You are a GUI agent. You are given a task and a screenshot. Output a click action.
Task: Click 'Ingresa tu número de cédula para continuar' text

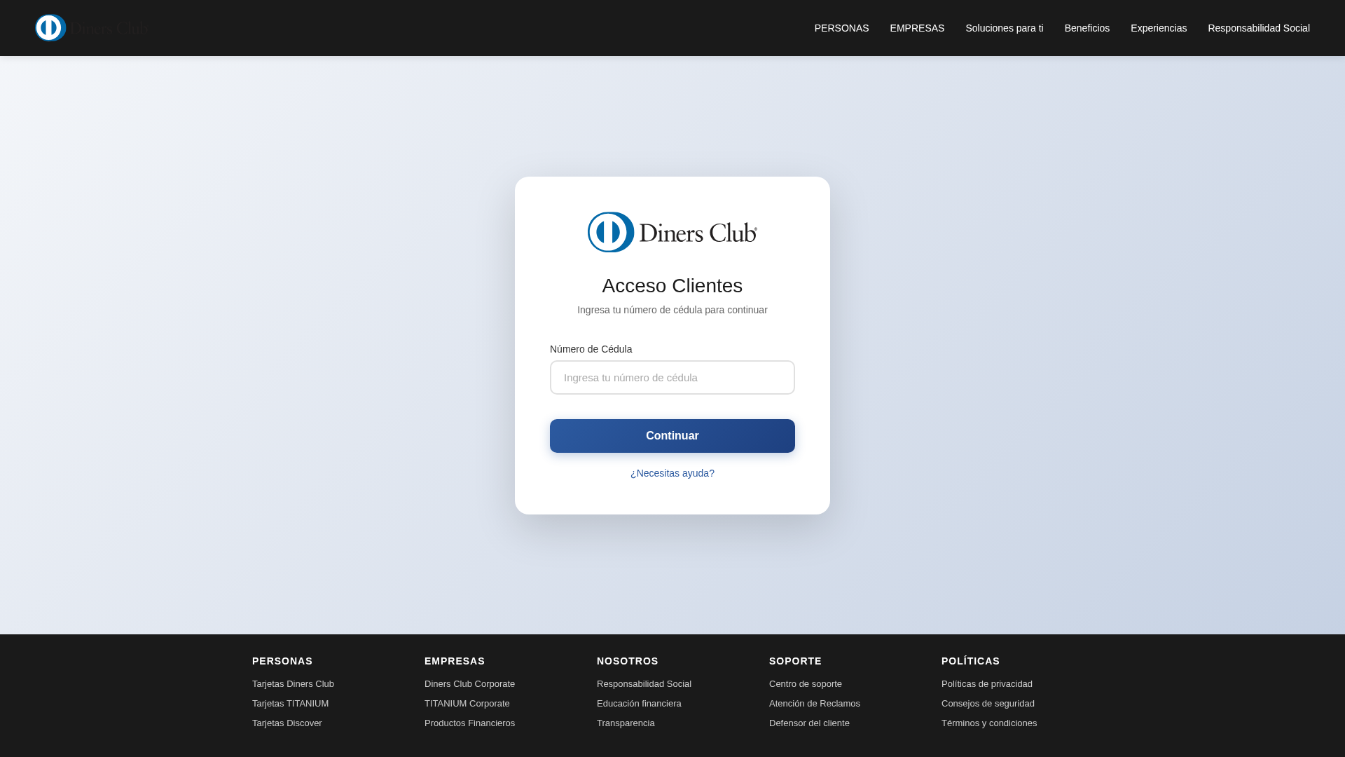[672, 310]
